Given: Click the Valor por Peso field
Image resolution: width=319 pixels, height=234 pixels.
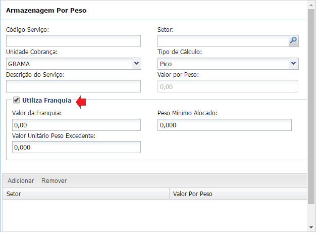Looking at the screenshot, I should [x=228, y=86].
